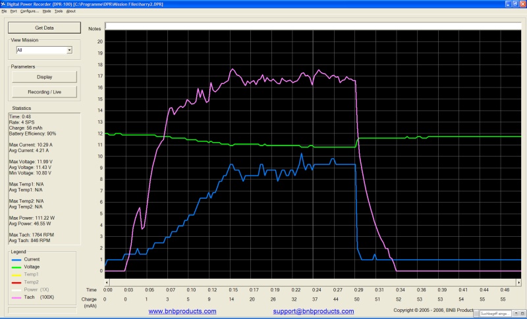Image resolution: width=527 pixels, height=319 pixels.
Task: Click the 'Max Power: 111.22 W' statistic
Action: [32, 218]
